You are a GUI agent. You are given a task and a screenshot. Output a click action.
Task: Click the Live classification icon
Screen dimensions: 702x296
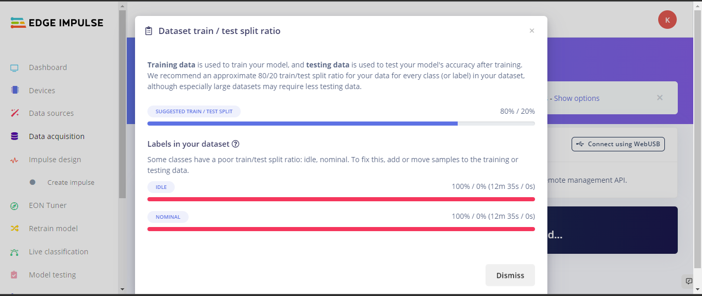pos(14,252)
